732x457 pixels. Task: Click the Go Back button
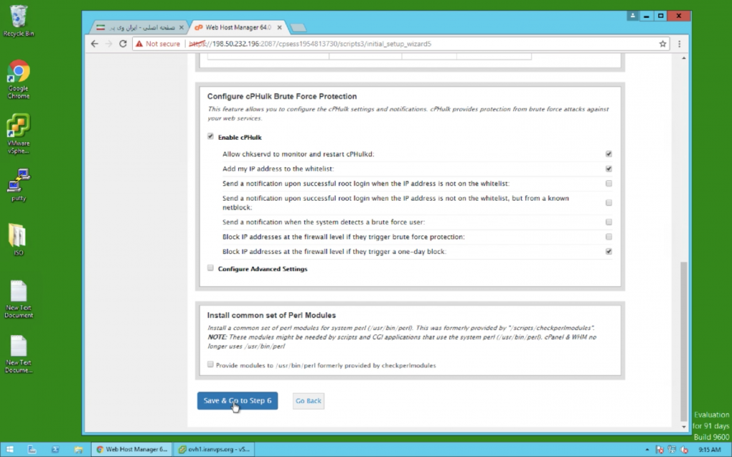click(308, 401)
